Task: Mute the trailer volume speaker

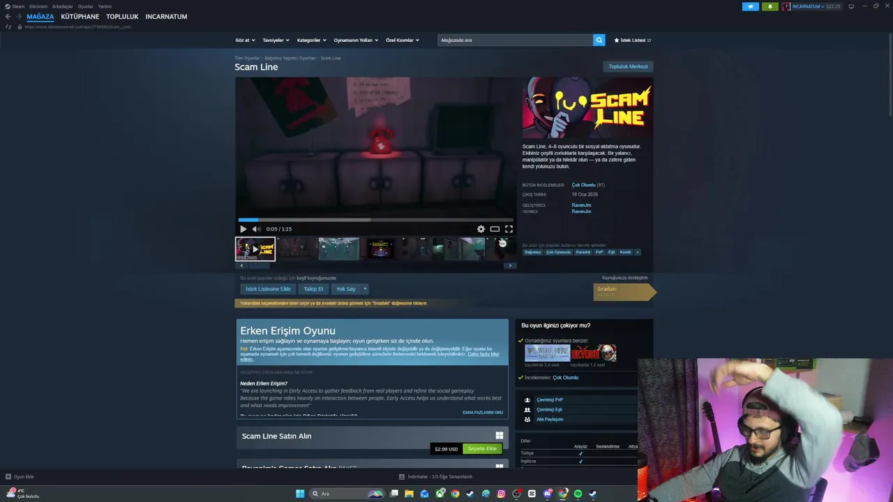Action: pos(256,229)
